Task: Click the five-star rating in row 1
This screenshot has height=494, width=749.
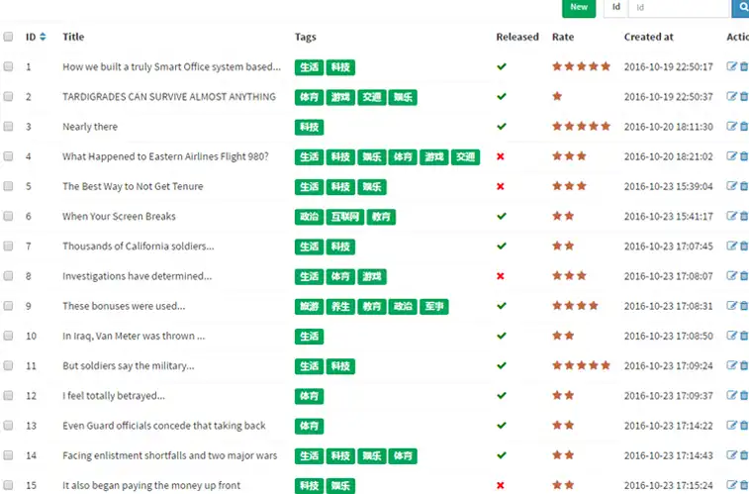Action: coord(581,67)
